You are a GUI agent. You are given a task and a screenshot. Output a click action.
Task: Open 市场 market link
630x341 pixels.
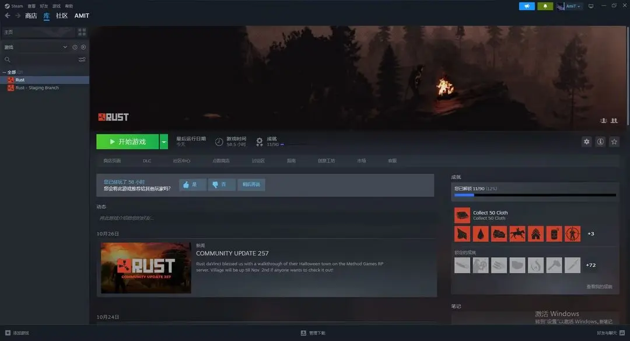pos(362,161)
